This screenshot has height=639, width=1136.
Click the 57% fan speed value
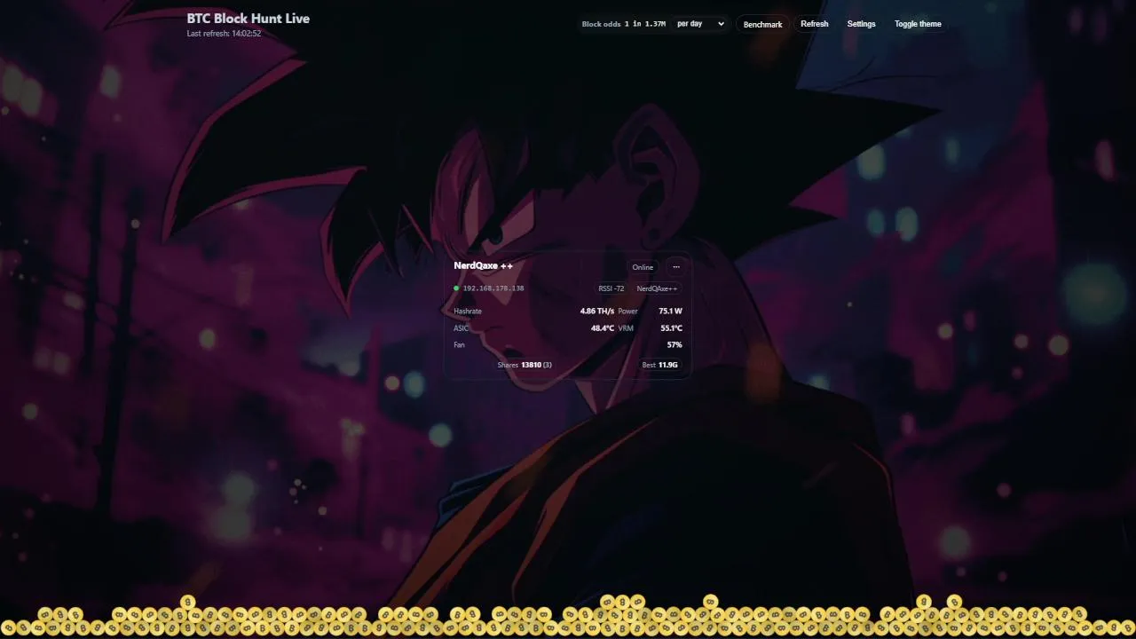point(674,345)
